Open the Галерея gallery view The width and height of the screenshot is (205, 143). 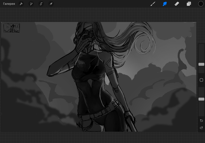point(9,4)
